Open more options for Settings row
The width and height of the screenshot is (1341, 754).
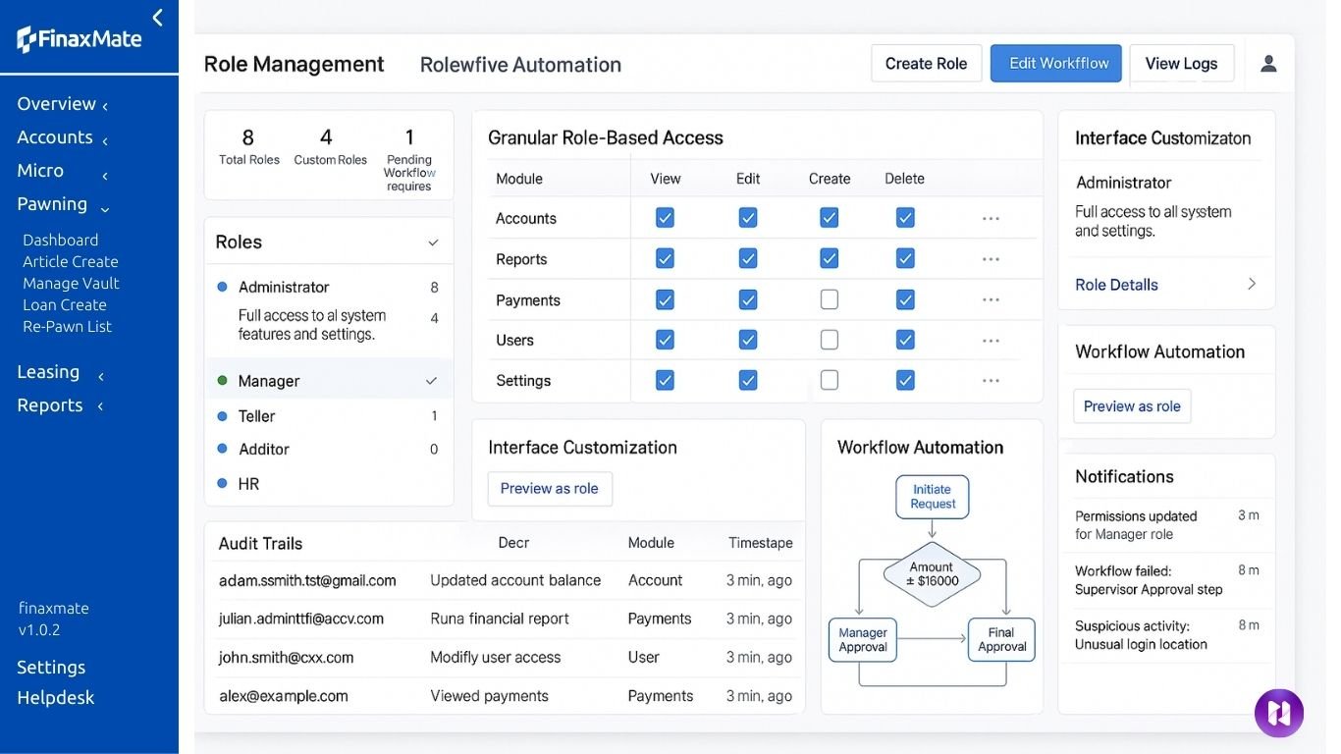pyautogui.click(x=991, y=381)
